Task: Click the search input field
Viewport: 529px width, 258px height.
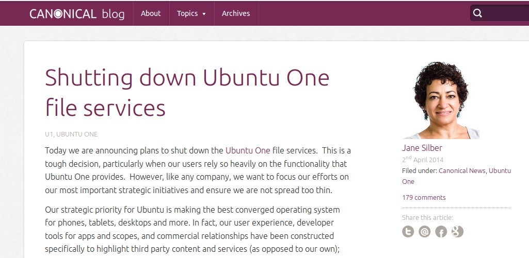Action: pos(500,13)
